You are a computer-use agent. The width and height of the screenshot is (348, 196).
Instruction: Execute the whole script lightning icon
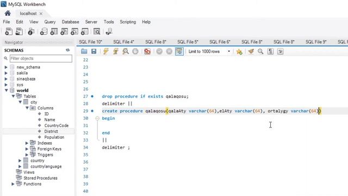[x=105, y=51]
